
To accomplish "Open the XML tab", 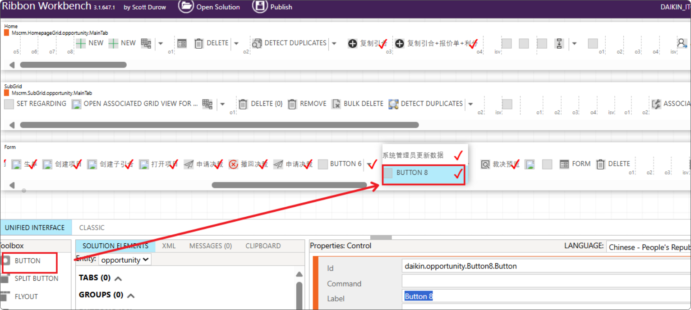I will (x=169, y=246).
